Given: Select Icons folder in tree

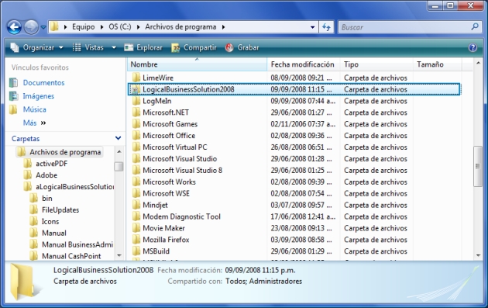Looking at the screenshot, I should 50,221.
